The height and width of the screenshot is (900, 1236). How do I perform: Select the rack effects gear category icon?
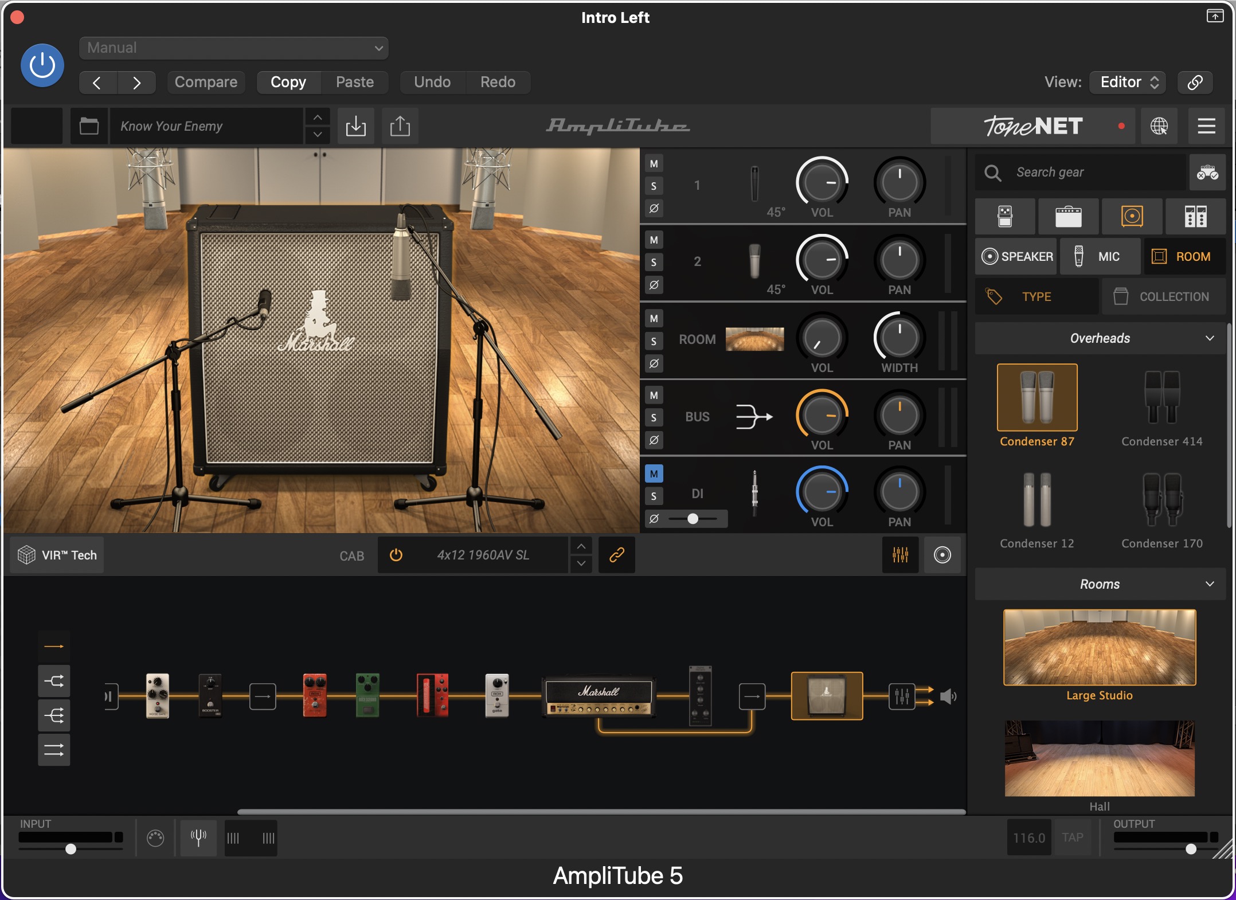1196,217
